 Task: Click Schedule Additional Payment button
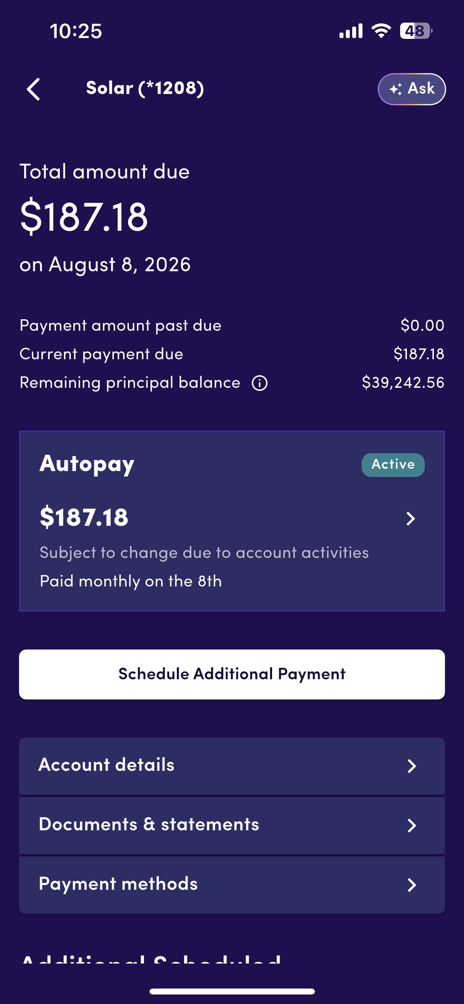[232, 674]
